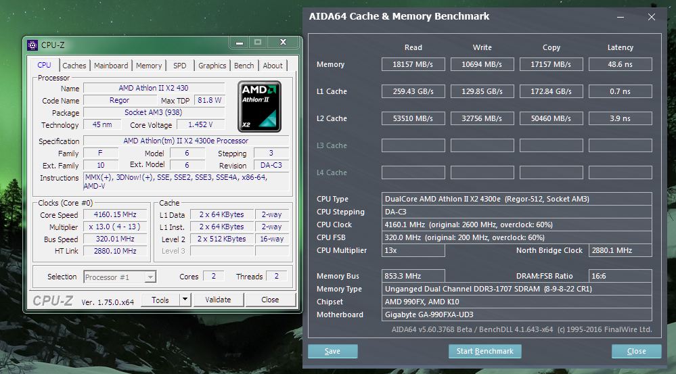Click the L1 Cache Copy value 172.84 GB/s

click(551, 91)
